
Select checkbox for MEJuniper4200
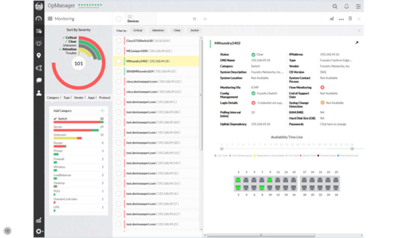tap(119, 51)
